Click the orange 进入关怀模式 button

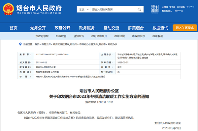185,28
